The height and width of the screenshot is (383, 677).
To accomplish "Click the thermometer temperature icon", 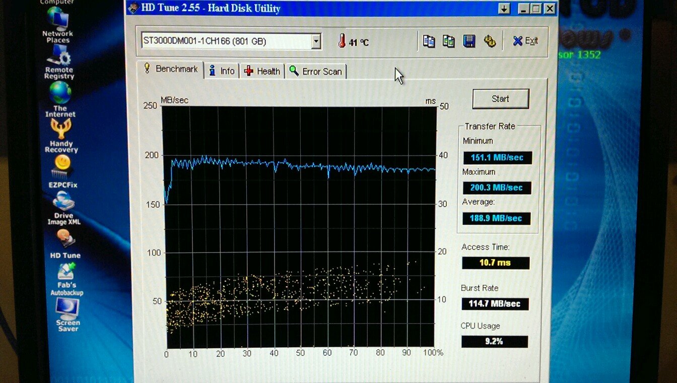I will [x=342, y=41].
